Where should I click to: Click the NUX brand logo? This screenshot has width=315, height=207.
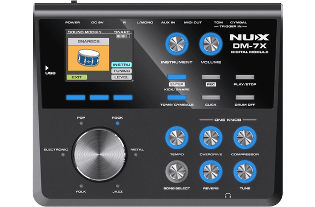[x=249, y=37]
